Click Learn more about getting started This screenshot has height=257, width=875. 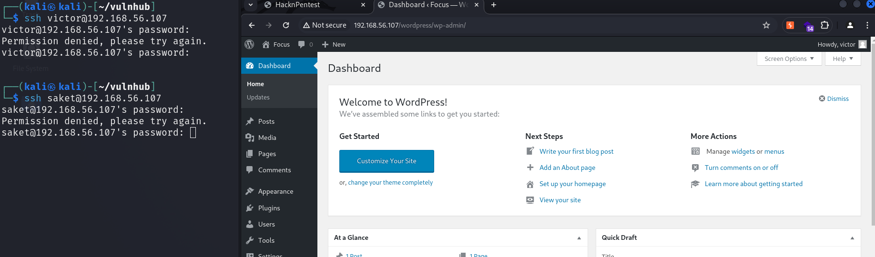[753, 184]
